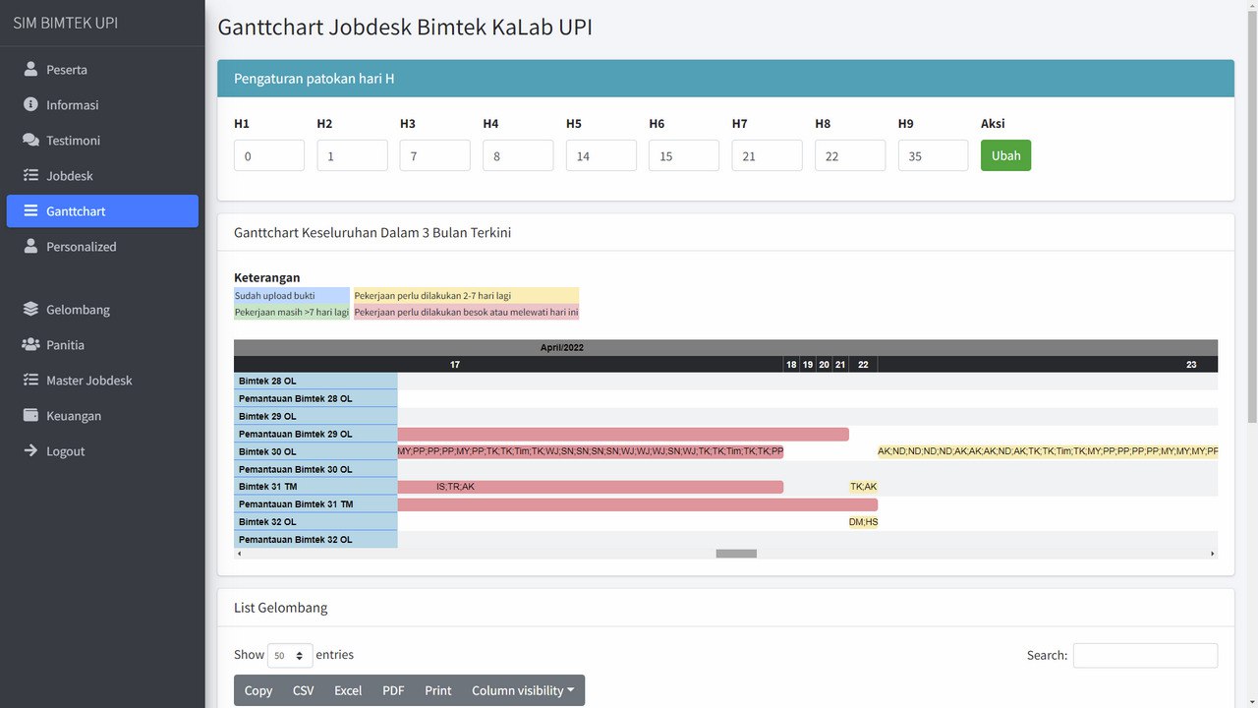Click the Search box for List Gelombang
Image resolution: width=1258 pixels, height=708 pixels.
click(x=1145, y=656)
